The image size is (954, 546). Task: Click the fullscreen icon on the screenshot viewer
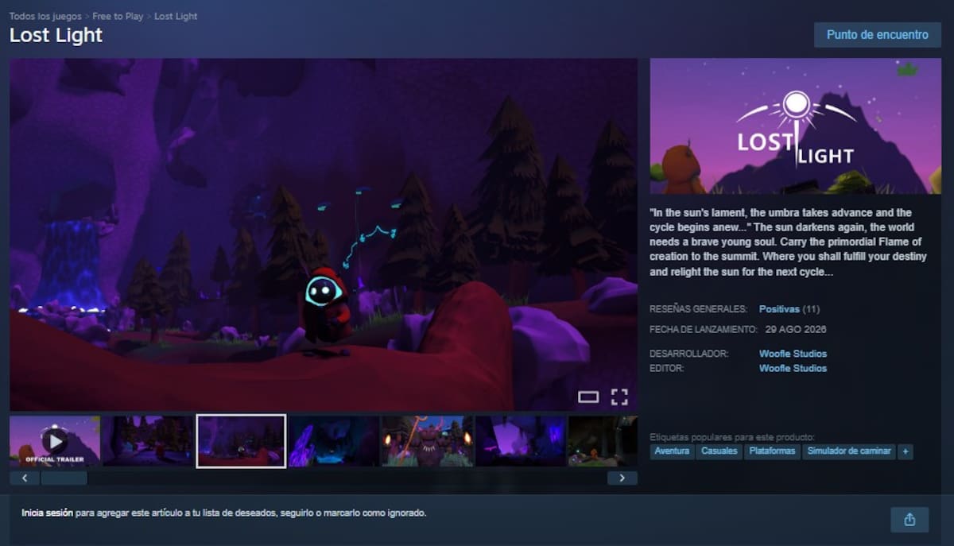pyautogui.click(x=619, y=397)
